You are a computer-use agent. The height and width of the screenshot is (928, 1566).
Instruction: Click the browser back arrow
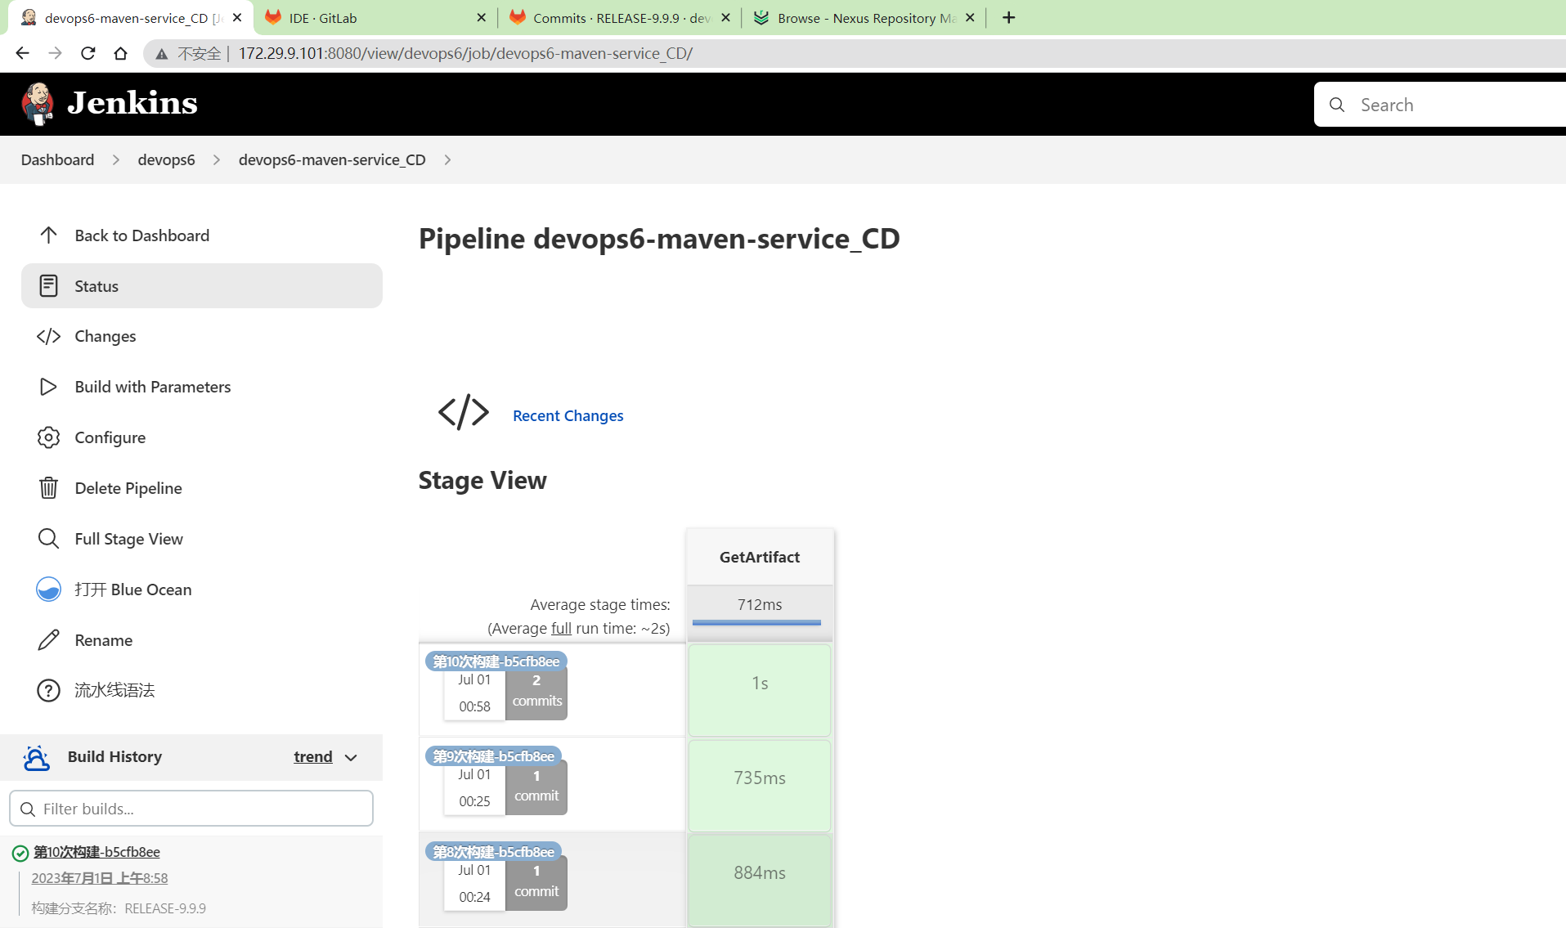[22, 53]
